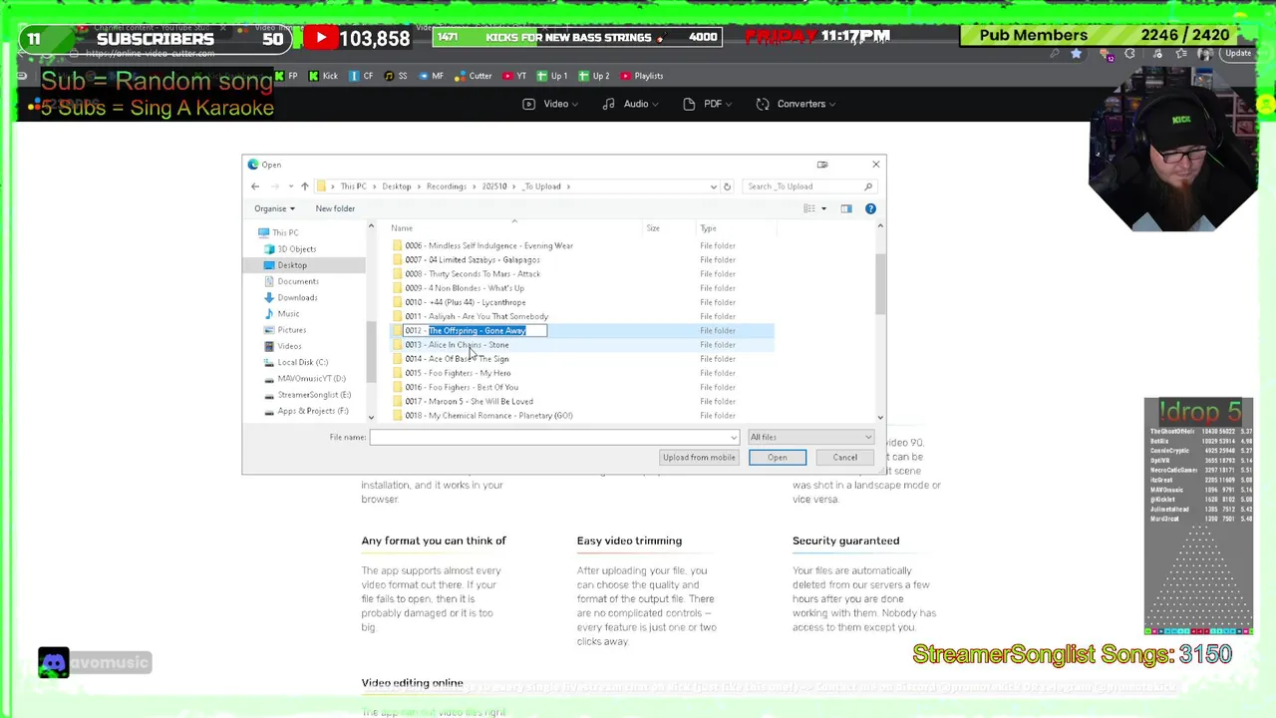Click the Back arrow in the Open dialog
Screen dimensions: 1276x718
(x=255, y=186)
